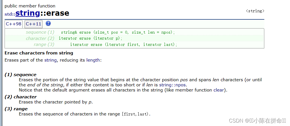Click the blue question mark help icon
290x126 pixels.
click(48, 23)
